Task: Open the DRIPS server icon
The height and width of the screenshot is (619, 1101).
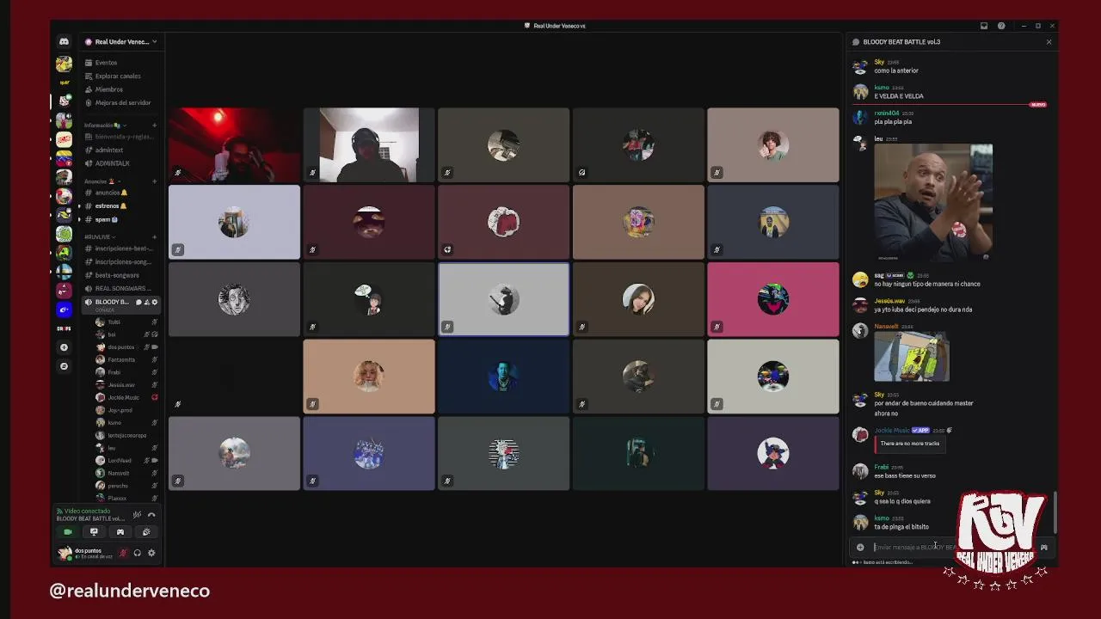Action: 64,328
